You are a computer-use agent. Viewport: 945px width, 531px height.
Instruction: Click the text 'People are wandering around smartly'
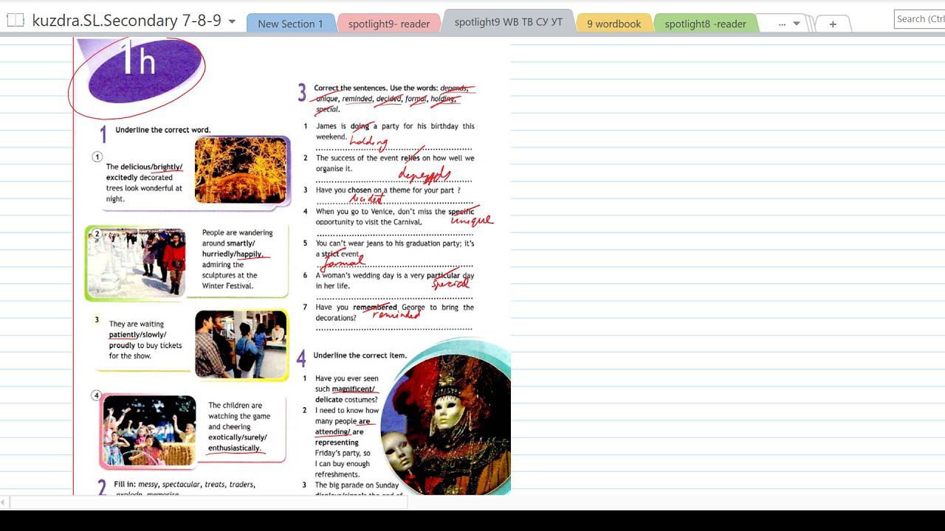point(238,259)
